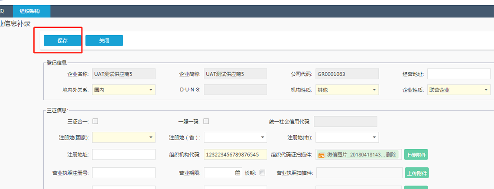Click the 经营地址 input field
This screenshot has height=189, width=494.
[458, 74]
